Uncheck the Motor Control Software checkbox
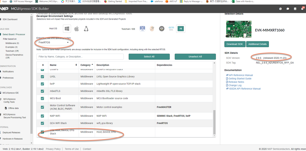Screen dimensions: 306x151 coord(42,107)
